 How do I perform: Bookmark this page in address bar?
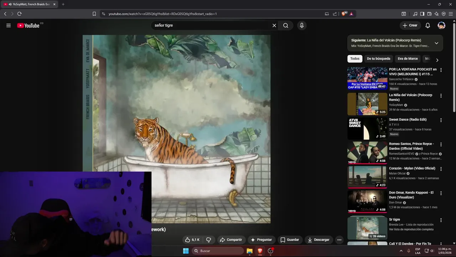pyautogui.click(x=94, y=14)
